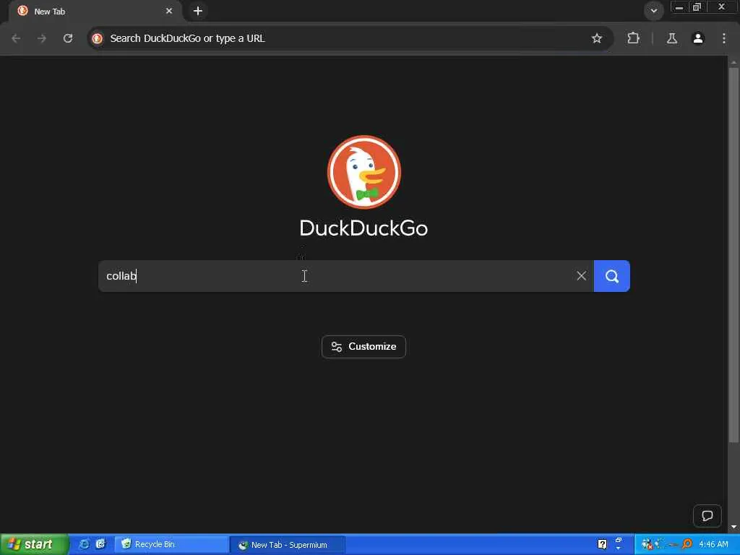Image resolution: width=740 pixels, height=555 pixels.
Task: Click the second quick launch icon
Action: pyautogui.click(x=100, y=544)
